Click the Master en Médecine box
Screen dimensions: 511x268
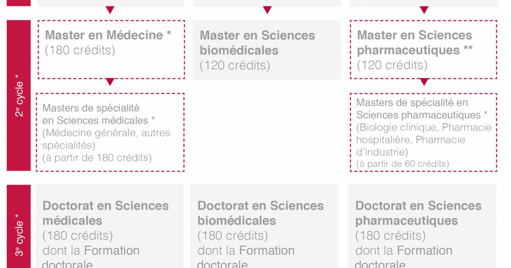click(111, 49)
